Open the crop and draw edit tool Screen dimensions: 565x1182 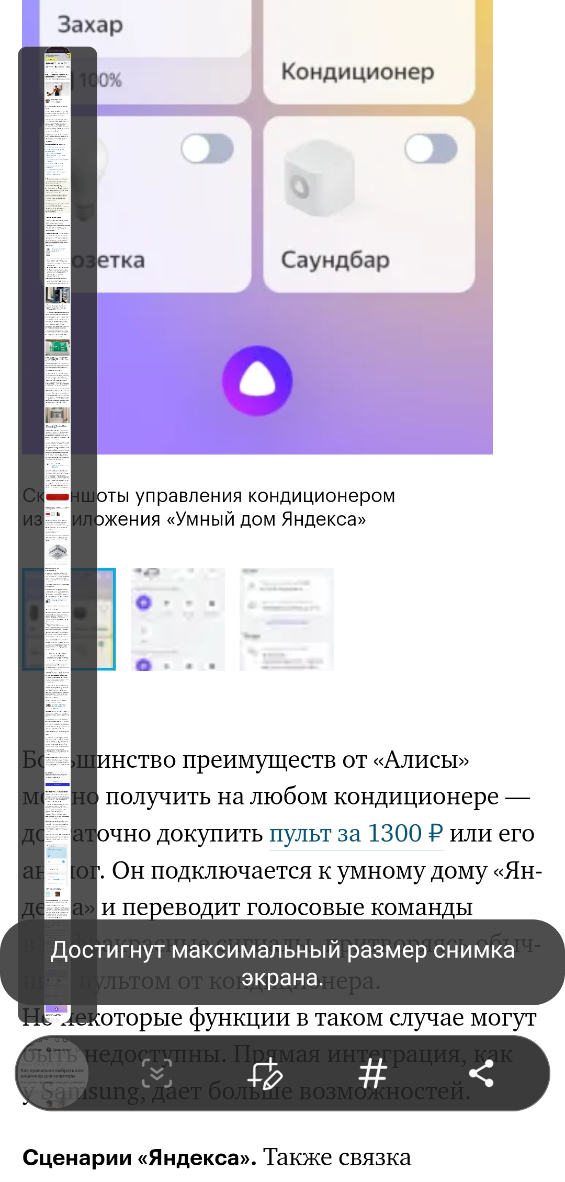(265, 1073)
